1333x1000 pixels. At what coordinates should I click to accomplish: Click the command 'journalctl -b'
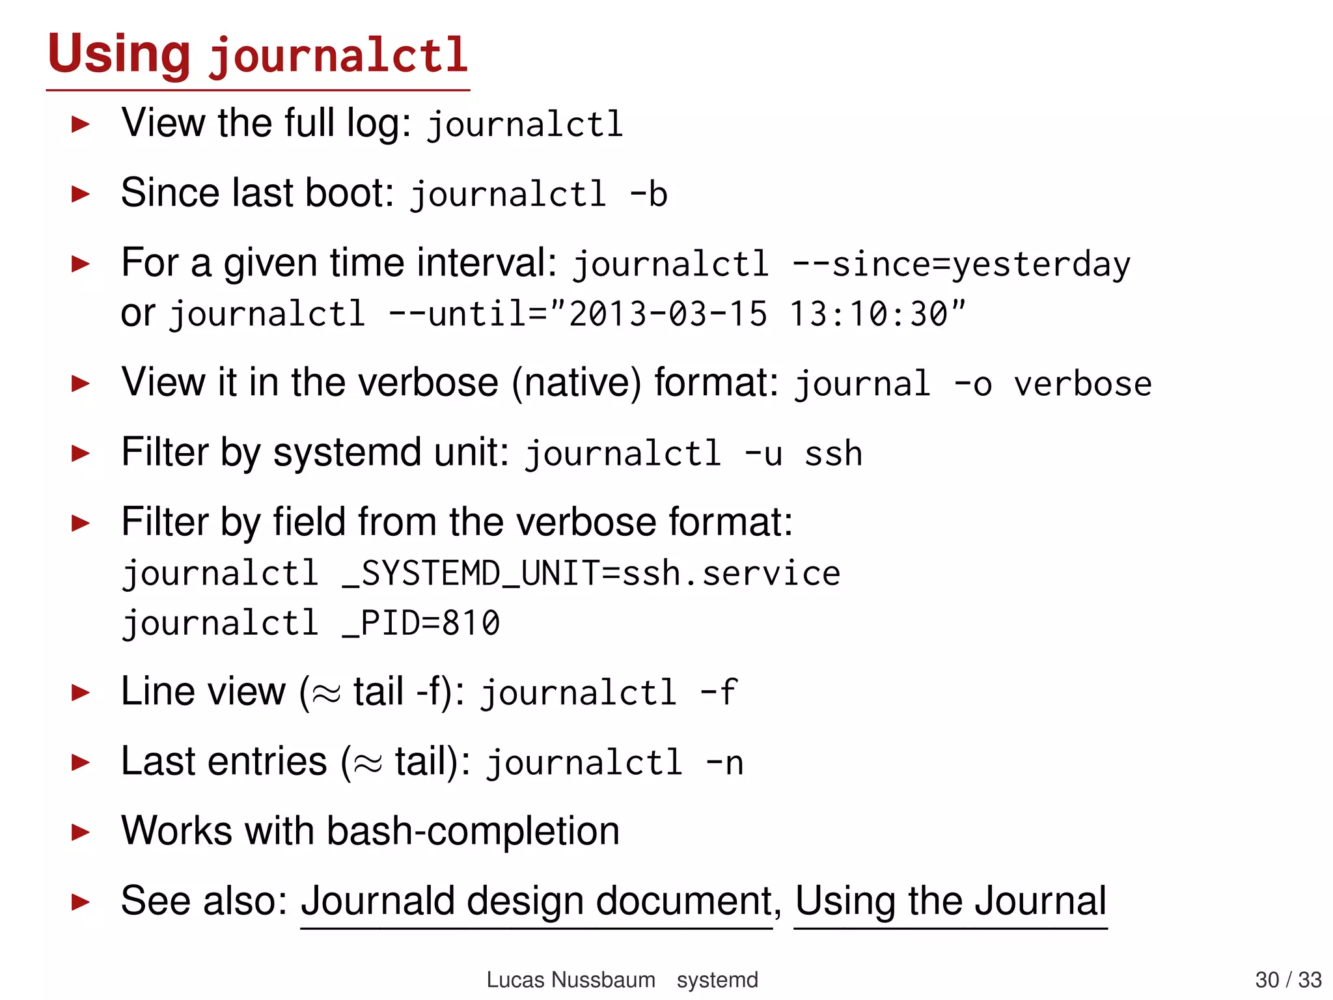coord(539,194)
